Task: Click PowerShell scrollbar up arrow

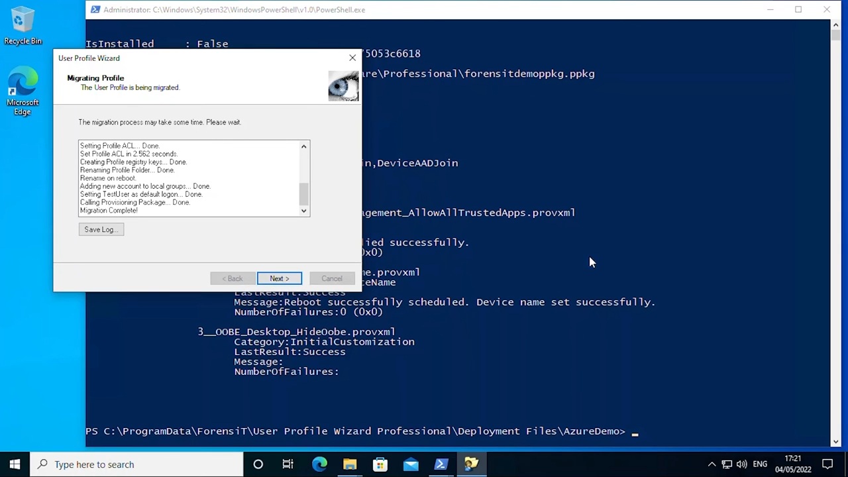Action: point(835,25)
